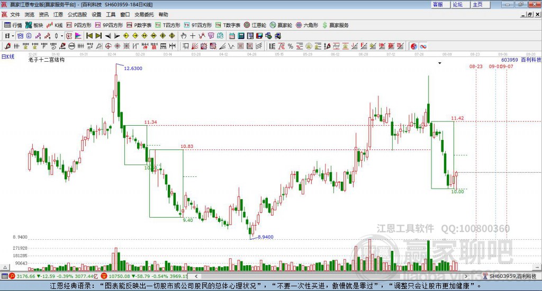Step chart left with black left arrow
This screenshot has width=542, height=291.
point(108,36)
